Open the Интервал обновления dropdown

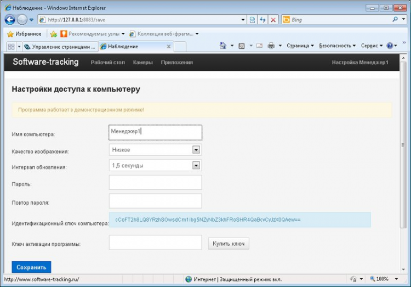[156, 165]
